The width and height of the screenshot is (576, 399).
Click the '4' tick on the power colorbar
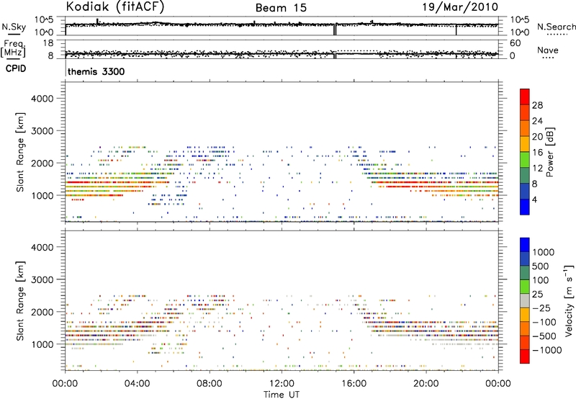click(534, 200)
